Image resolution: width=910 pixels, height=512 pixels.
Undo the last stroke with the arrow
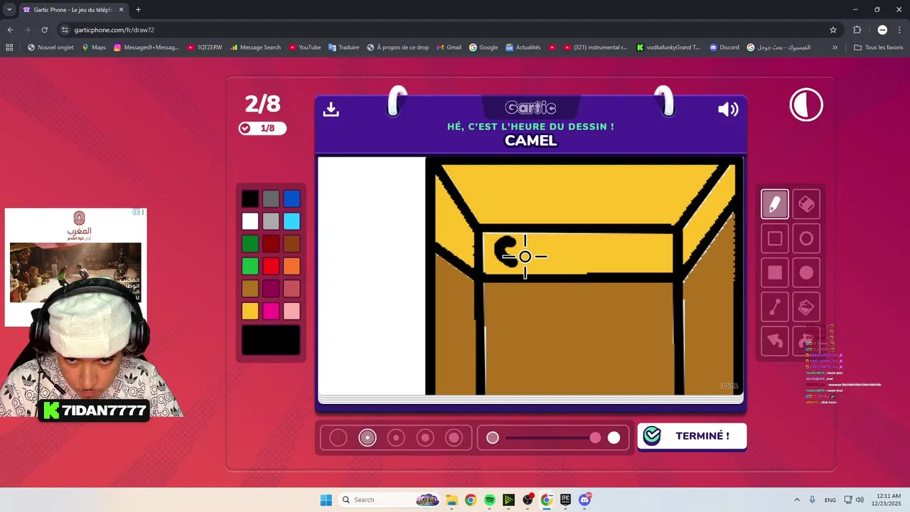click(775, 341)
